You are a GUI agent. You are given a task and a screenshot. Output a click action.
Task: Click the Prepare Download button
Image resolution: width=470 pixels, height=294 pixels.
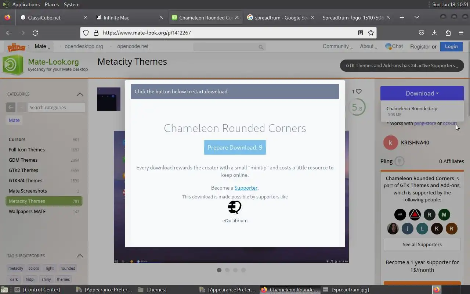point(235,147)
